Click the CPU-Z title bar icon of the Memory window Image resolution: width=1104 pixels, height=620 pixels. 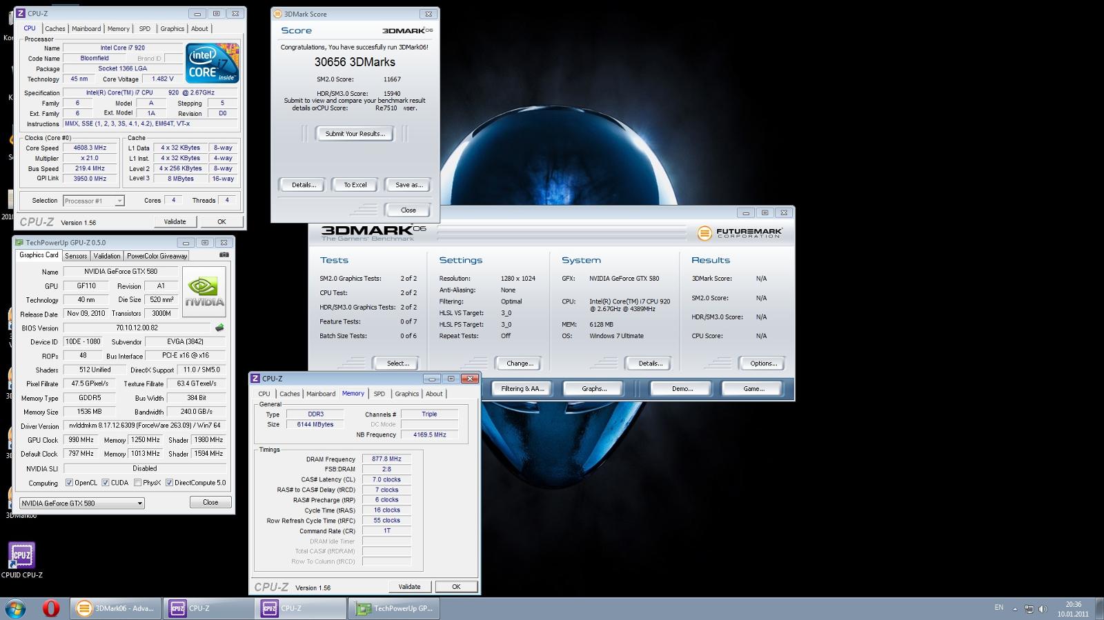(x=255, y=379)
